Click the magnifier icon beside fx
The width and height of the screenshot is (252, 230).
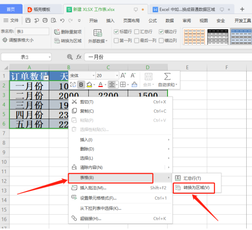(x=70, y=57)
